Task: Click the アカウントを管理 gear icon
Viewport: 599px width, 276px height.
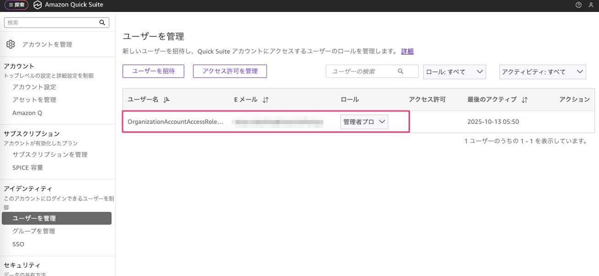Action: (11, 44)
